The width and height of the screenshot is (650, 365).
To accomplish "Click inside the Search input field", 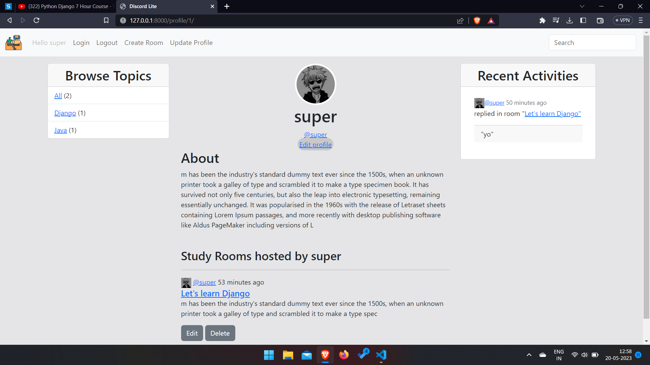I will [592, 42].
